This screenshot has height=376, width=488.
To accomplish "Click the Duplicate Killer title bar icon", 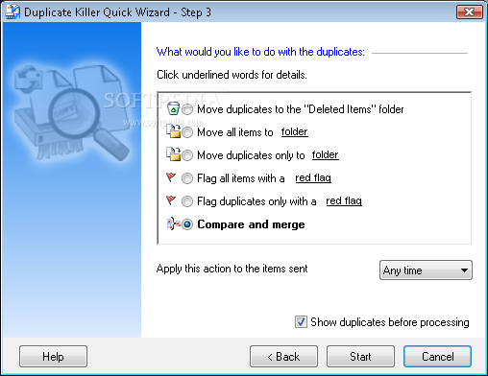I will point(12,12).
